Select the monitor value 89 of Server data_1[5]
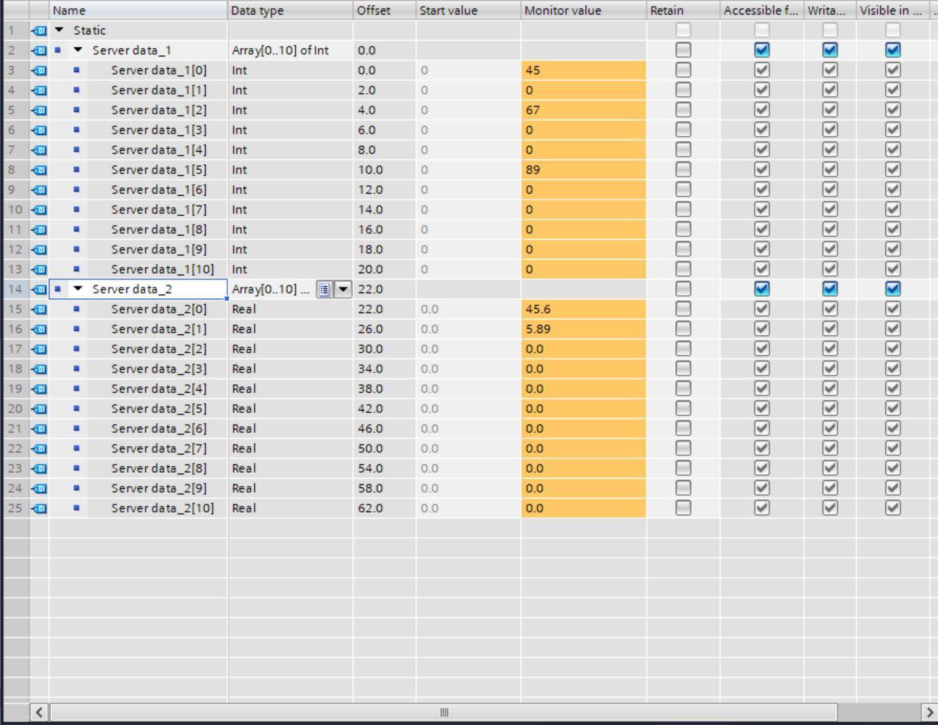938x725 pixels. pyautogui.click(x=584, y=170)
